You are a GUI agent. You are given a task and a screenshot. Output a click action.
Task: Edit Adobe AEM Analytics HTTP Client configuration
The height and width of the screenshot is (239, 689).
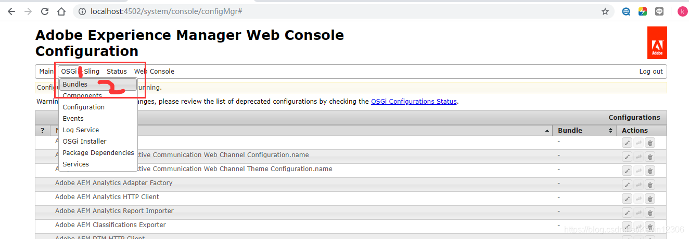click(627, 199)
